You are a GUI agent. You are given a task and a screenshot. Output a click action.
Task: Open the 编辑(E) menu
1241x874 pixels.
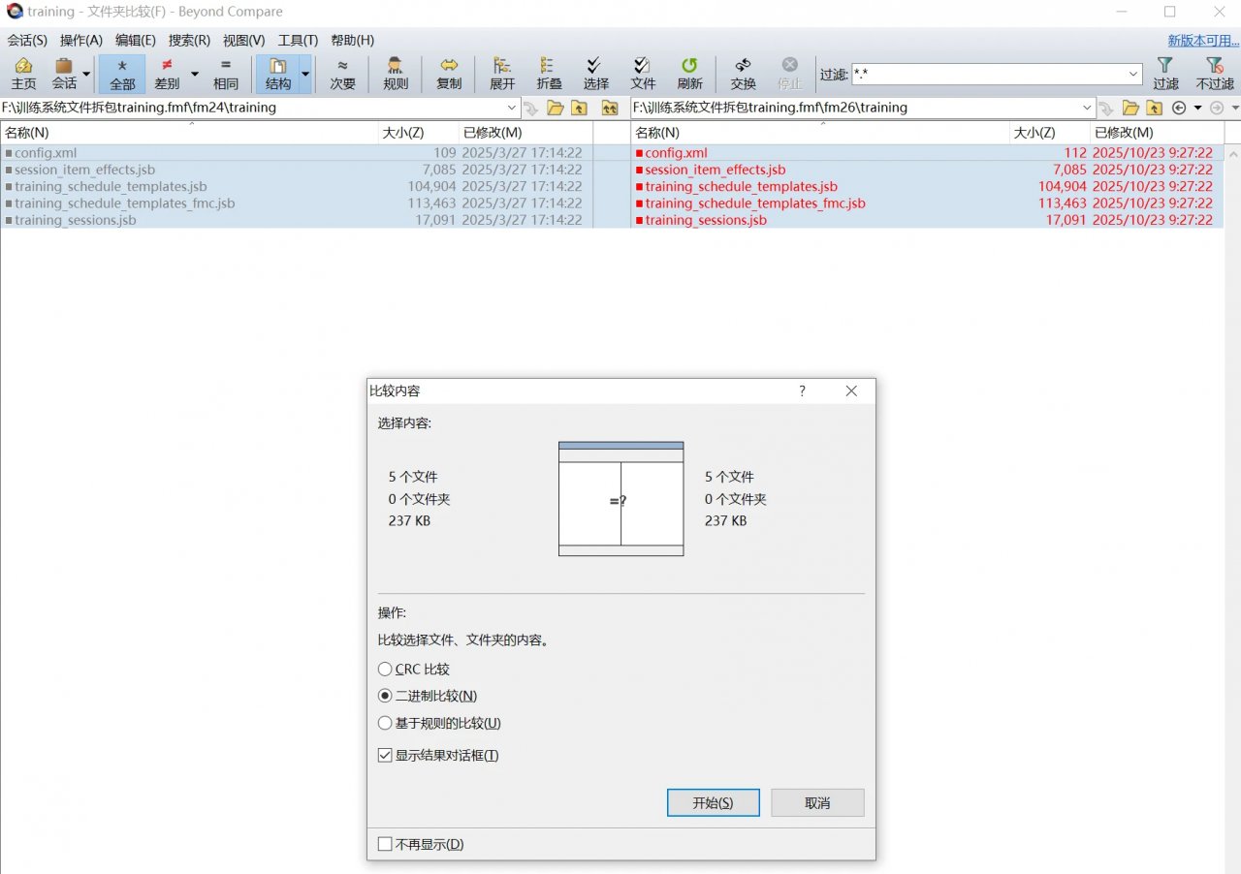point(136,40)
